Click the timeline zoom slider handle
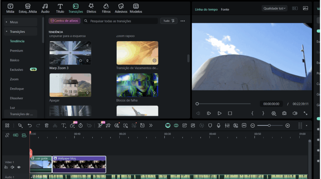321x179 pixels. click(x=269, y=125)
